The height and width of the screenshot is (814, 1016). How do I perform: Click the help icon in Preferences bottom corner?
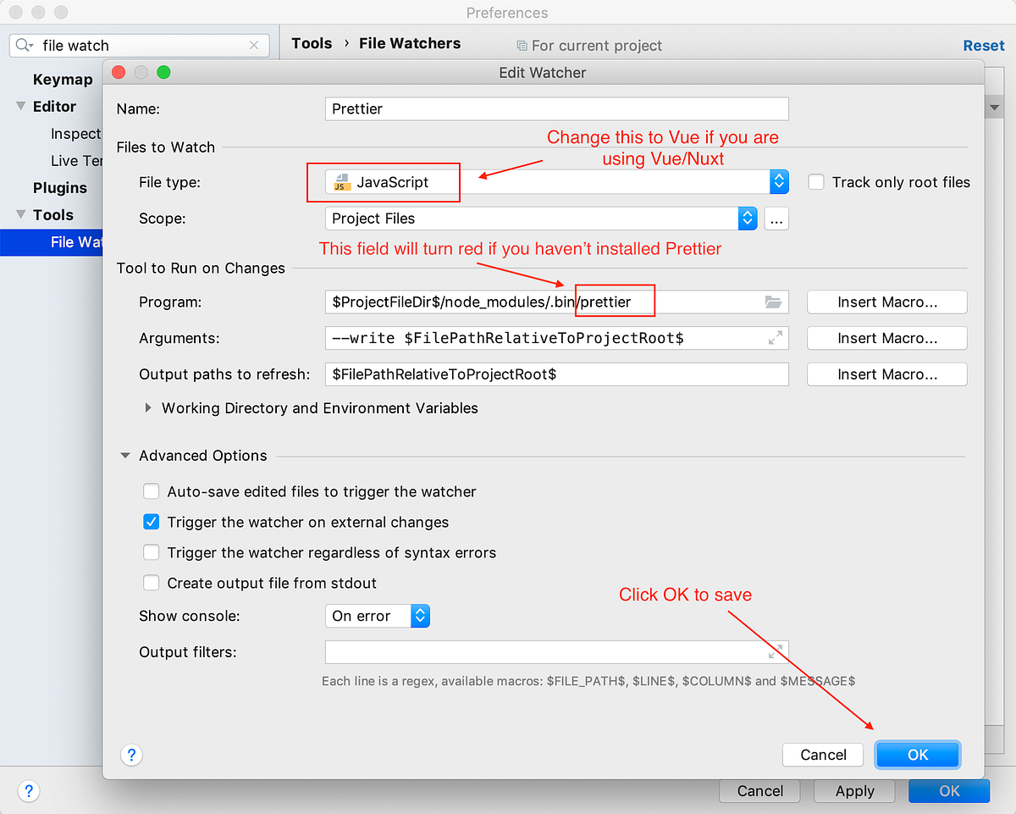click(x=29, y=790)
